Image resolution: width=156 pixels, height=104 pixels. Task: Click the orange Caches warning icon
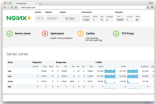(80, 34)
